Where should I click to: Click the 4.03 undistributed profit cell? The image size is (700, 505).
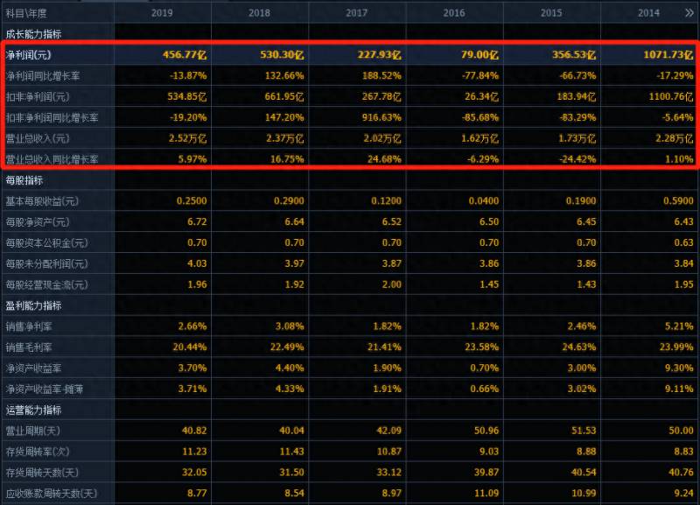pos(197,264)
